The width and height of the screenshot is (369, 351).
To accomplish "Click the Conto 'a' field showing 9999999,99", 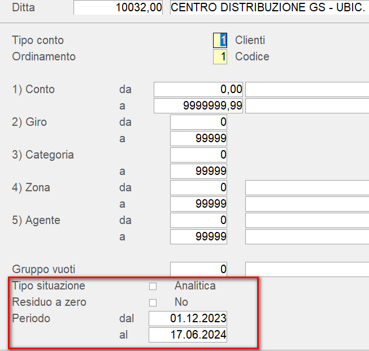I will click(x=198, y=106).
